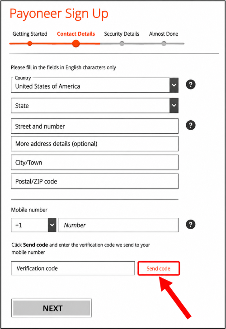This screenshot has width=226, height=329.
Task: Jump to the Almost Done step
Action: 164,34
